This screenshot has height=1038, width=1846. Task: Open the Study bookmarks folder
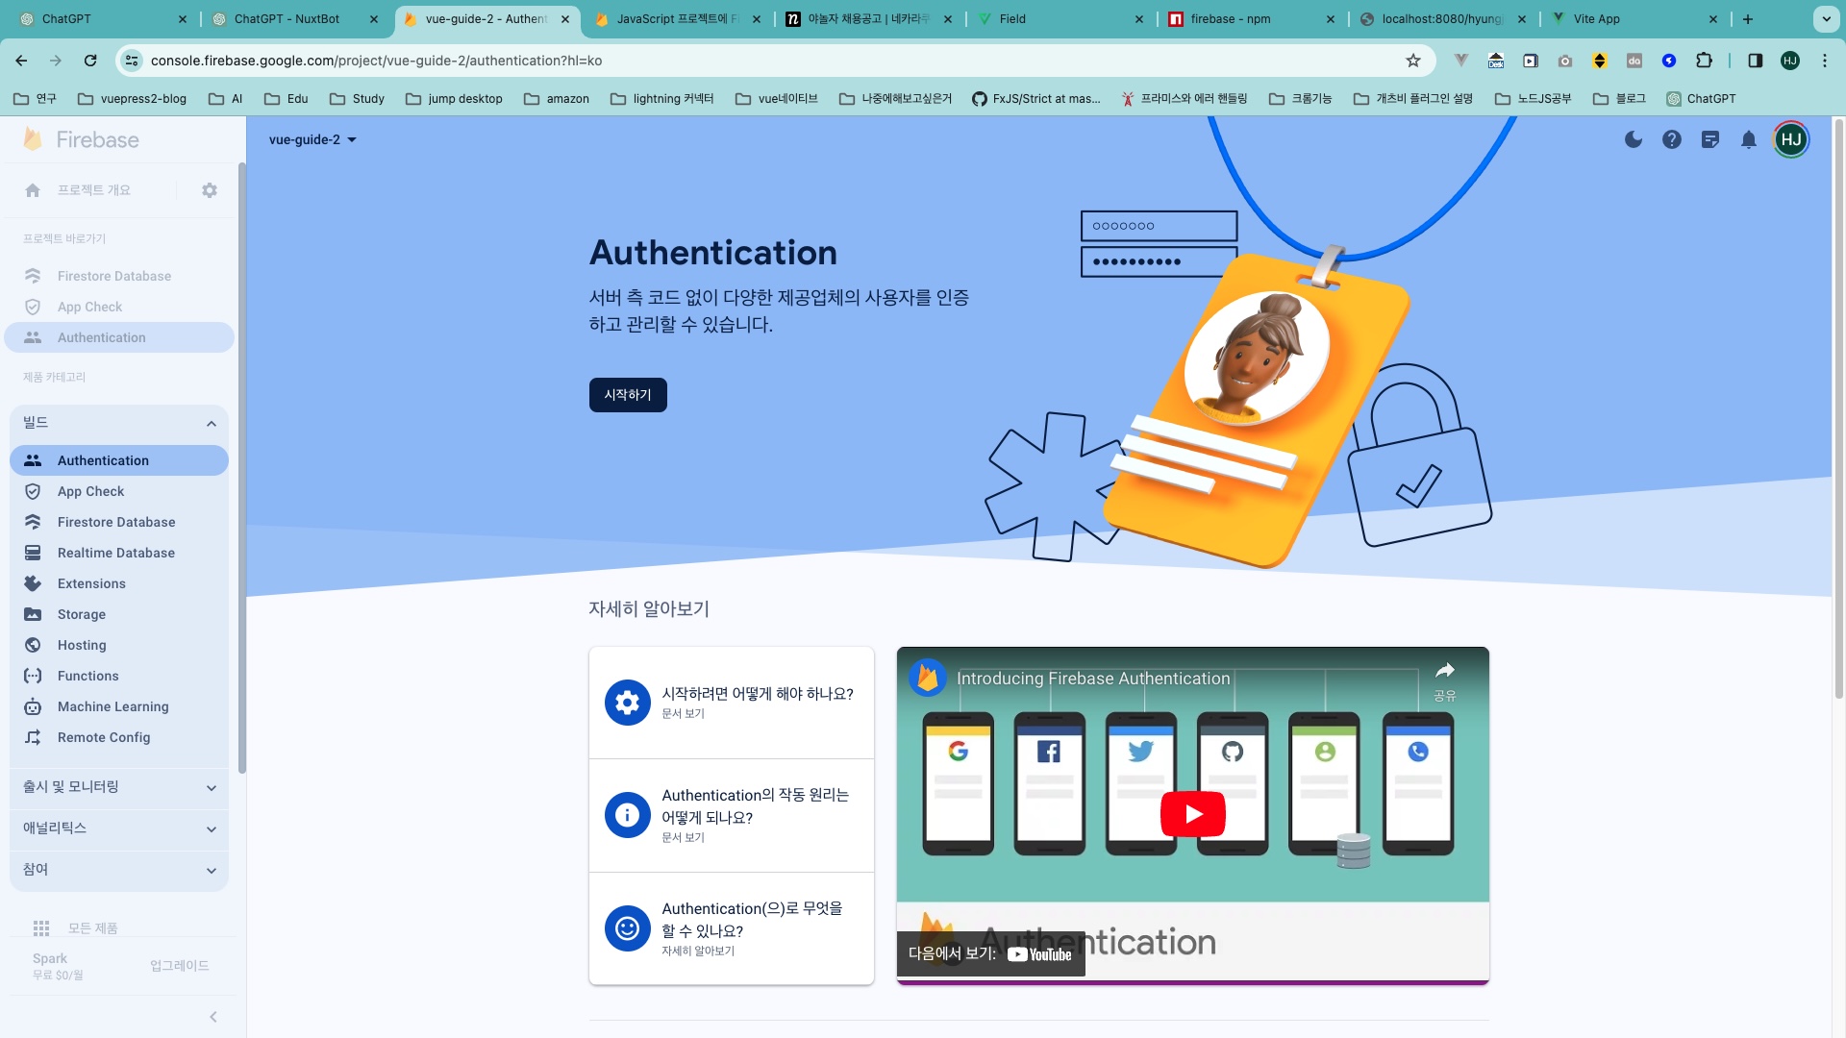357,99
